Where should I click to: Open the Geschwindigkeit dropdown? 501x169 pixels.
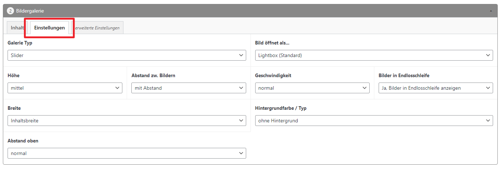[312, 88]
